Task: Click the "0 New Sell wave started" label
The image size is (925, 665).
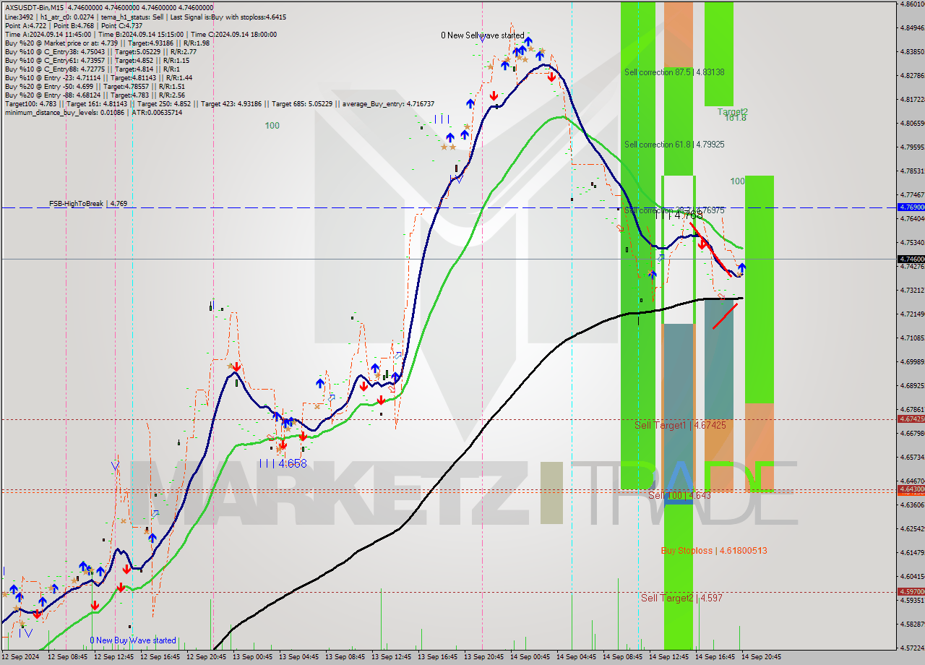Action: [x=483, y=35]
